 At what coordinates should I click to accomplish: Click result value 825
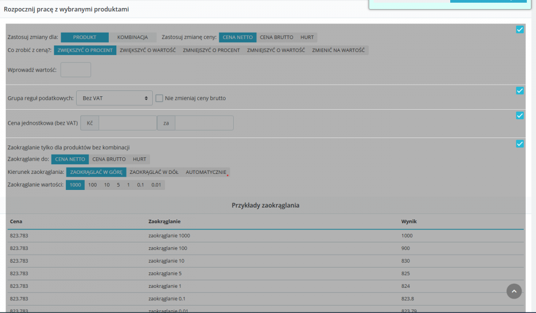pyautogui.click(x=405, y=273)
